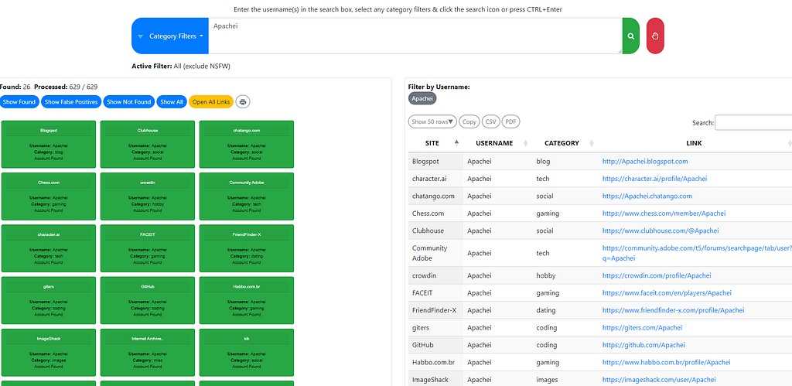Viewport: 792px width, 386px height.
Task: Click the hobby category cell
Action: (x=565, y=276)
